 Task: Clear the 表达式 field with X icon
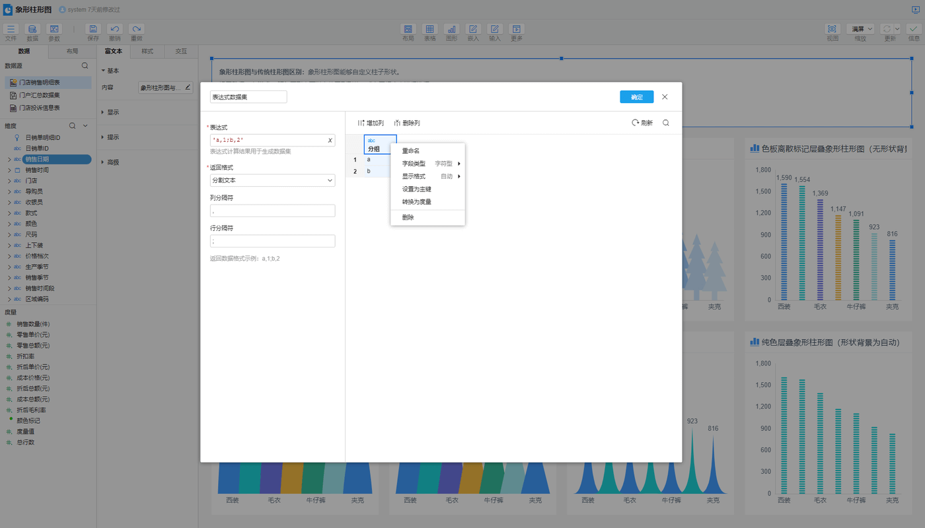click(330, 140)
